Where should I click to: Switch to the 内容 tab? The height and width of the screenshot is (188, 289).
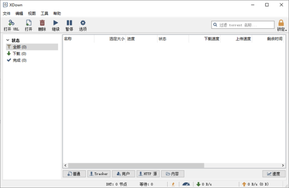pyautogui.click(x=173, y=174)
